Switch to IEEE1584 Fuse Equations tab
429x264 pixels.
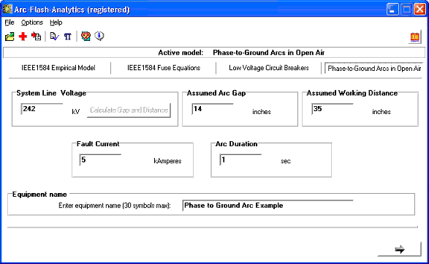(x=164, y=68)
